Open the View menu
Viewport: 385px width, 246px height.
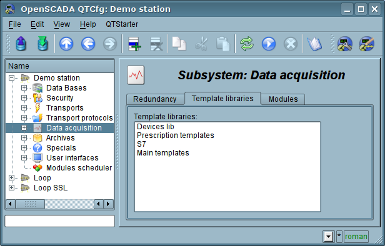click(62, 24)
